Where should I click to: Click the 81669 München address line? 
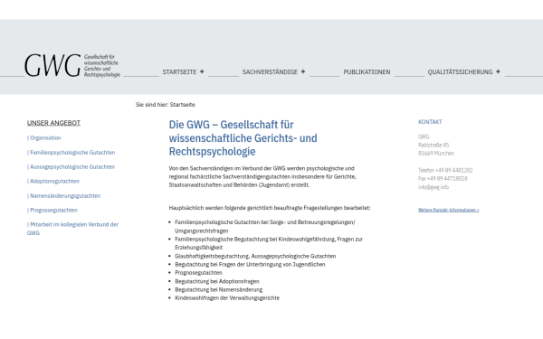click(x=436, y=154)
